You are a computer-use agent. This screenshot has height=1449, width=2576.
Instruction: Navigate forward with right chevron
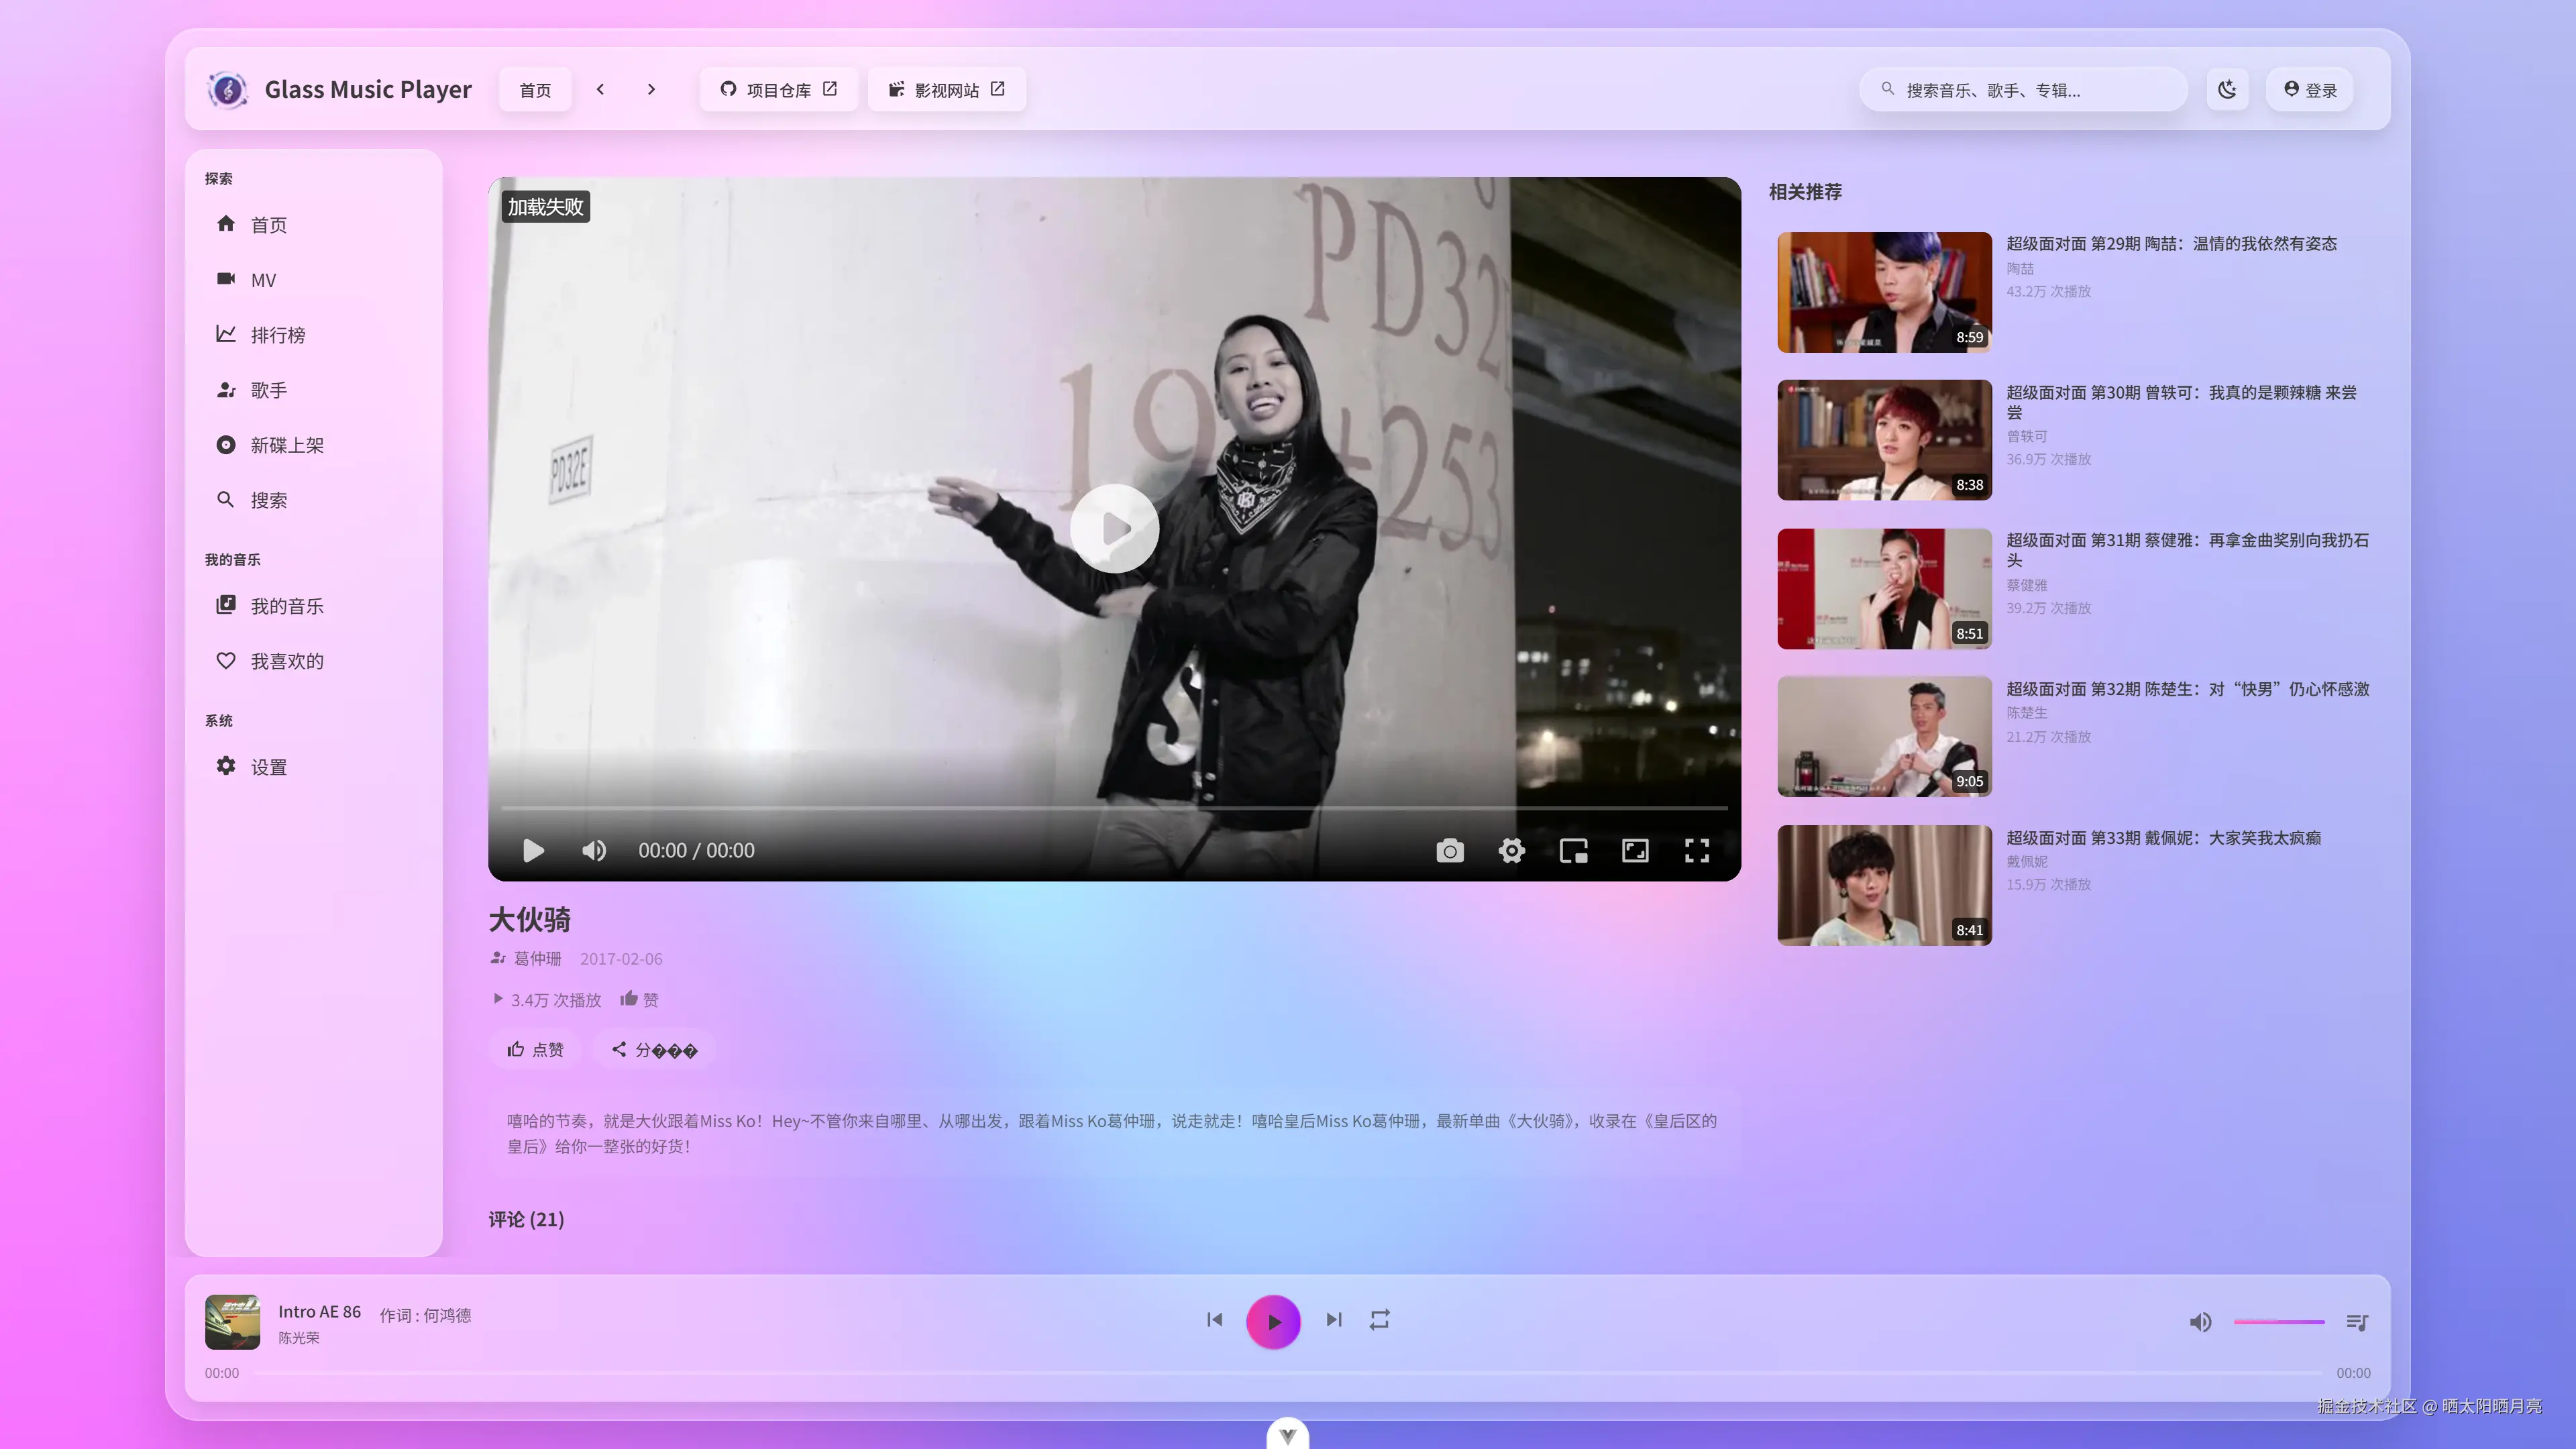coord(651,89)
